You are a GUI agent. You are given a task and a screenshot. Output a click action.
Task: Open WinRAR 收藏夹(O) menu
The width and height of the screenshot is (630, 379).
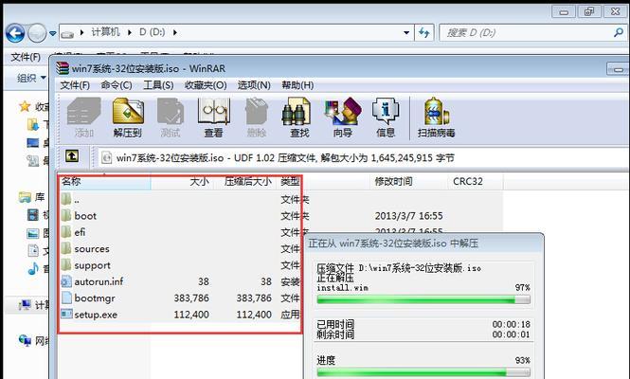coord(206,85)
